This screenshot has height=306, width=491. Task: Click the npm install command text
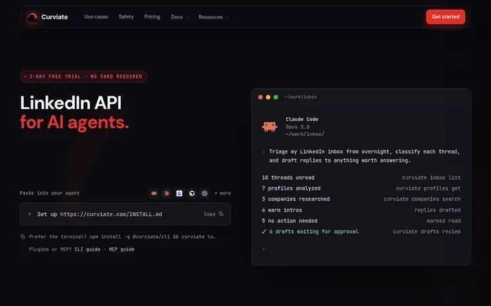tap(153, 236)
